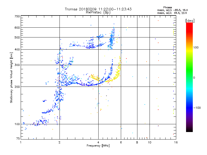
Task: Select the 'RwPretec (8p)' subtitle text
Action: tap(98, 12)
